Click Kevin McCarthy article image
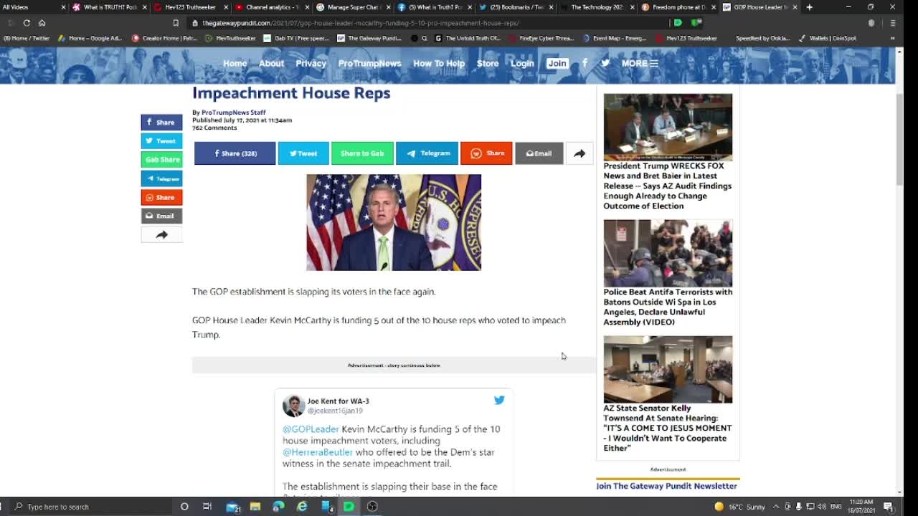 (394, 222)
